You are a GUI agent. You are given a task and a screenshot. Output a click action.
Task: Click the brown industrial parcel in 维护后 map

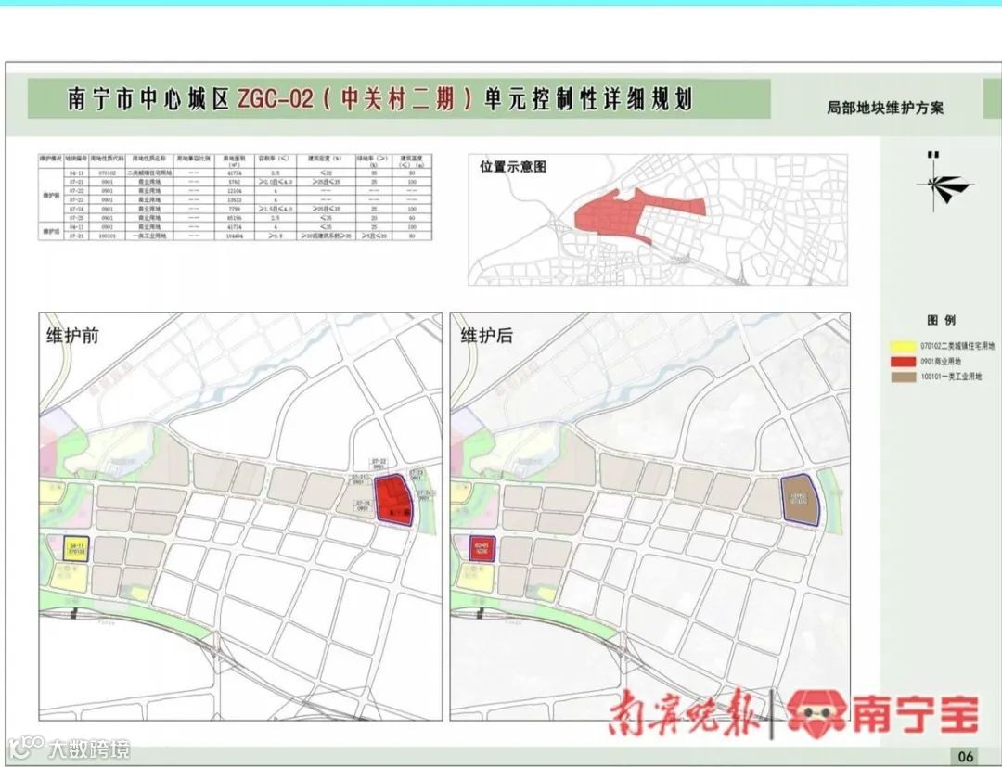click(801, 500)
